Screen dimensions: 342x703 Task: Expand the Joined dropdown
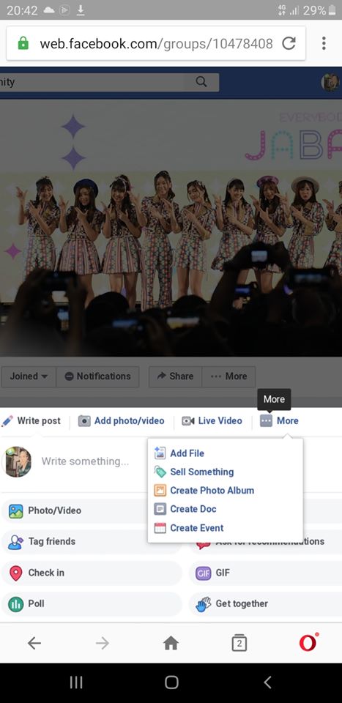(29, 376)
